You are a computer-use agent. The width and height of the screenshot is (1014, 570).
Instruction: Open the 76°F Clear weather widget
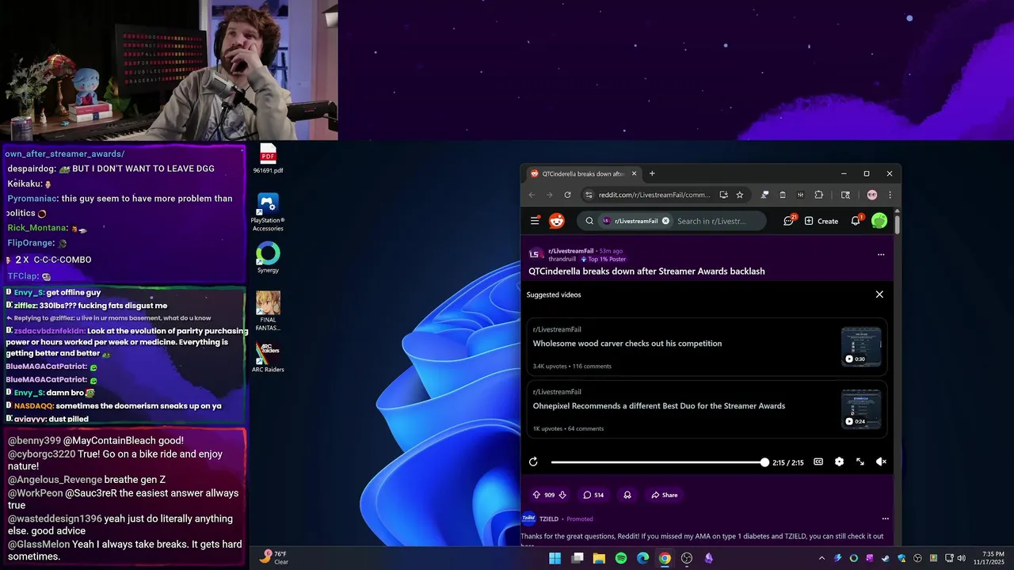(x=273, y=557)
